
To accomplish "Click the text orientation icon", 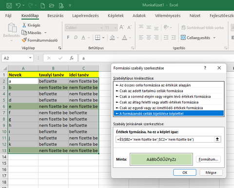I will [x=166, y=27].
